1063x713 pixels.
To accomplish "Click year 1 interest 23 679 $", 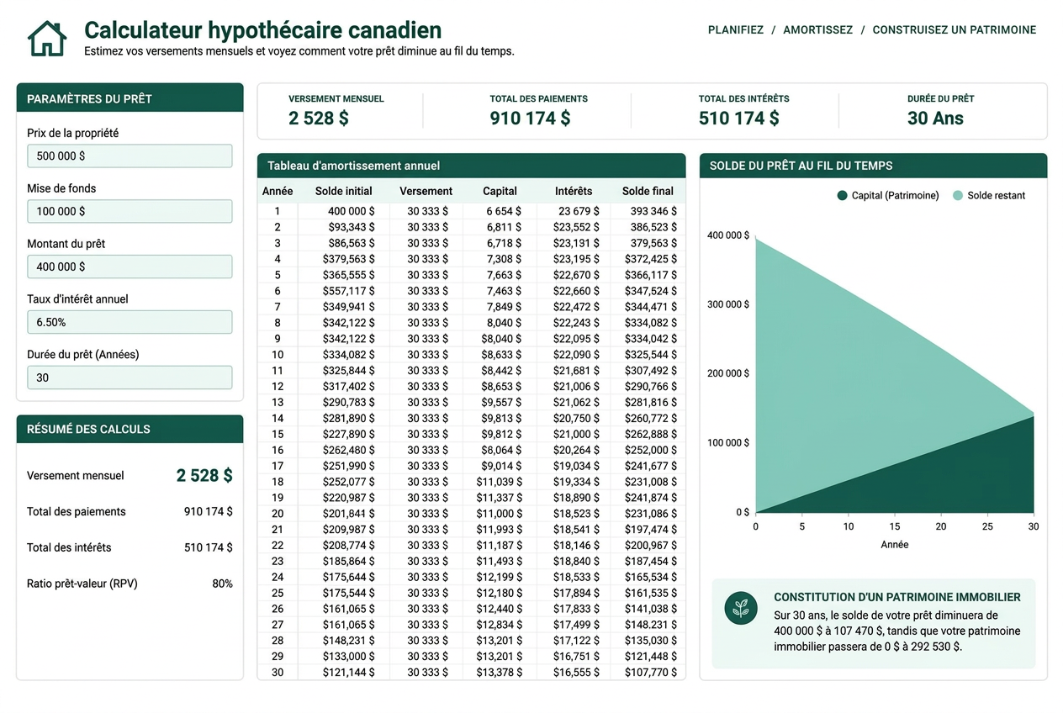I will coord(579,211).
